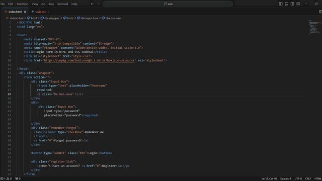The width and height of the screenshot is (322, 181).
Task: Click the placeholder="Username" text
Action: [x=89, y=86]
